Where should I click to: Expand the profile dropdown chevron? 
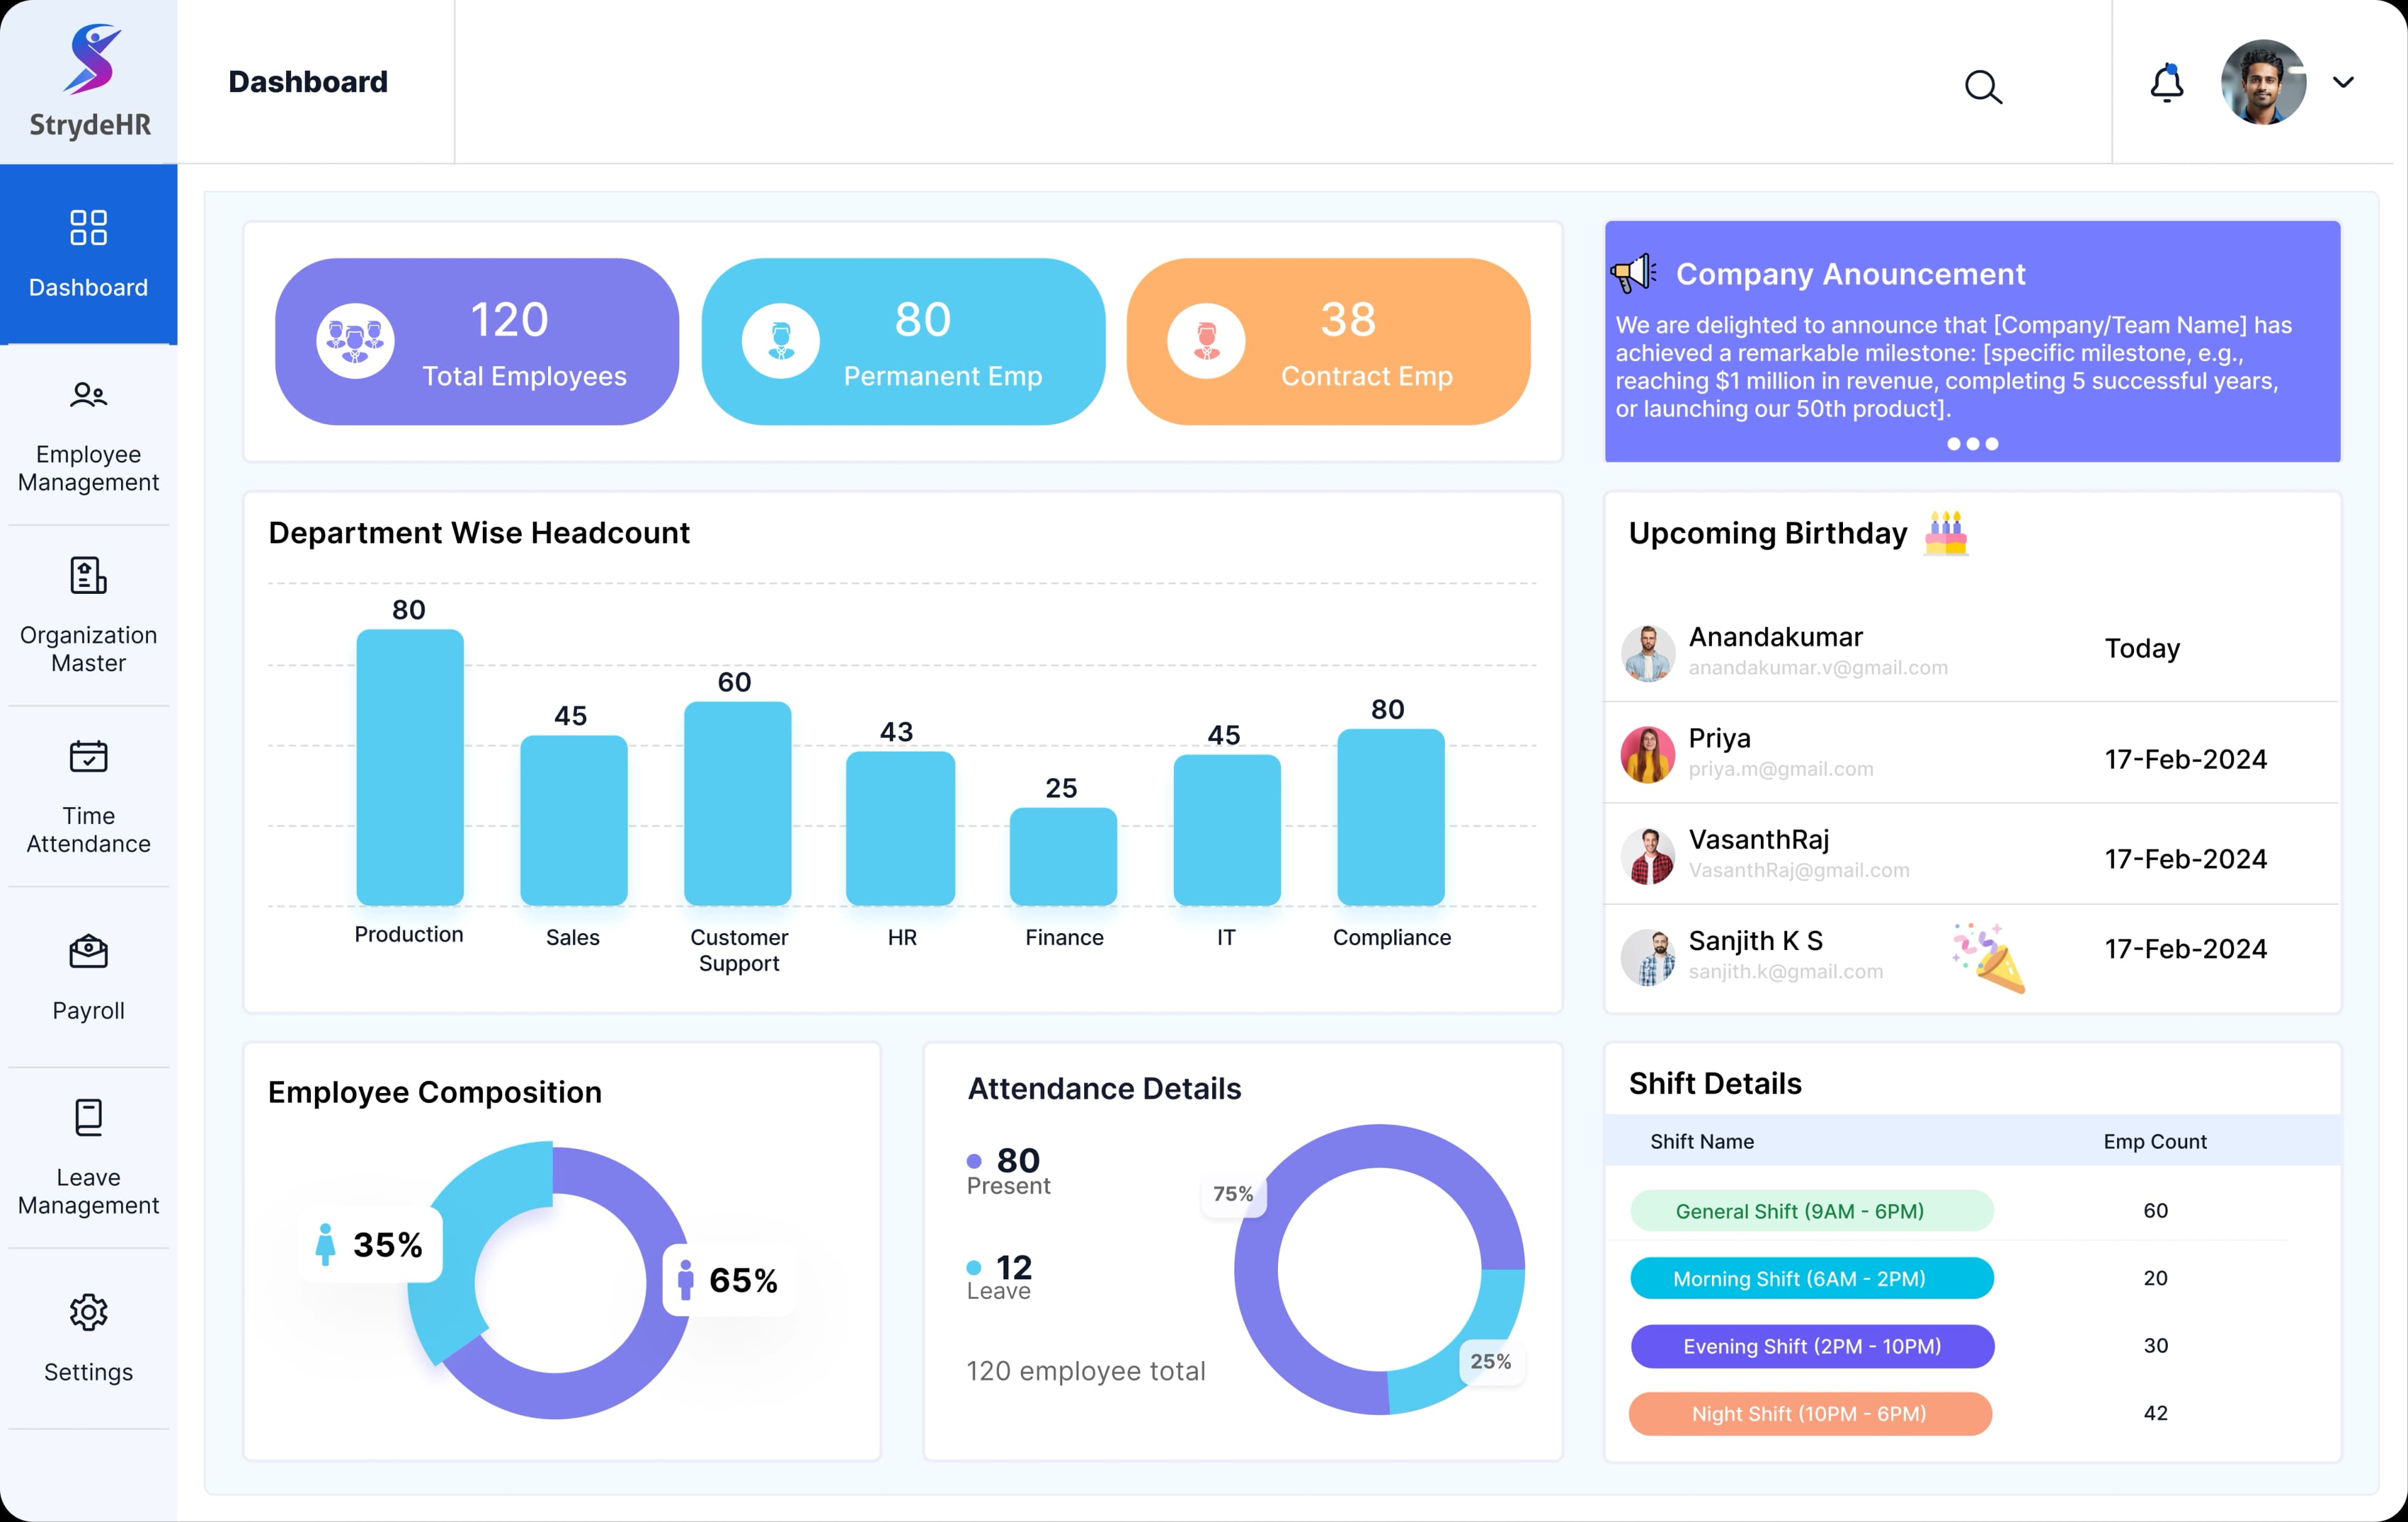[2345, 82]
